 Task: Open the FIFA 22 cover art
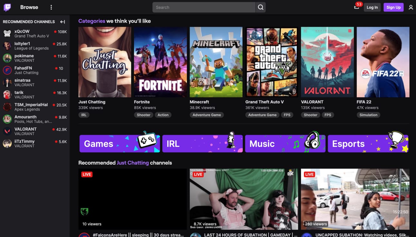coord(383,62)
